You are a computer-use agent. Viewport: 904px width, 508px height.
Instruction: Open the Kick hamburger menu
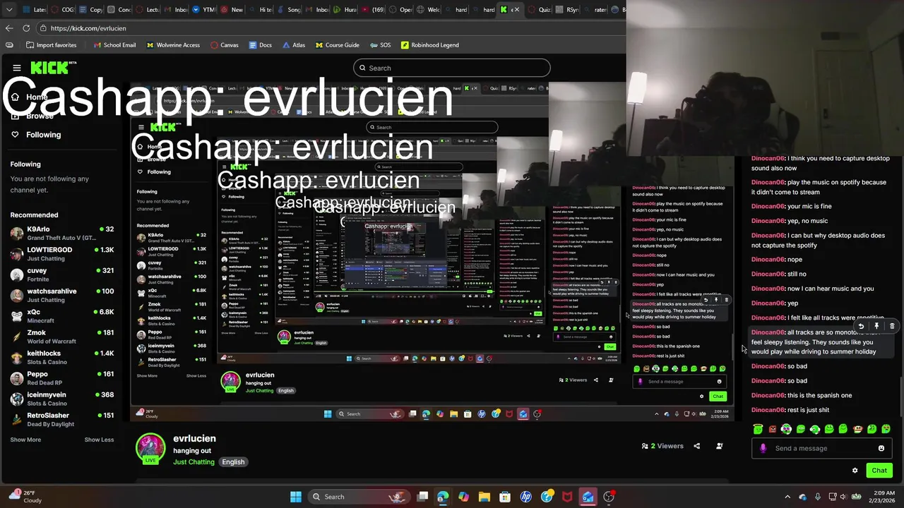pyautogui.click(x=17, y=68)
